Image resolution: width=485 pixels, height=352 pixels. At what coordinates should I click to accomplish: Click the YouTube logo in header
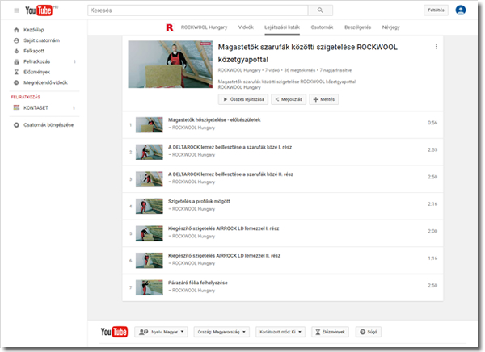tap(39, 10)
